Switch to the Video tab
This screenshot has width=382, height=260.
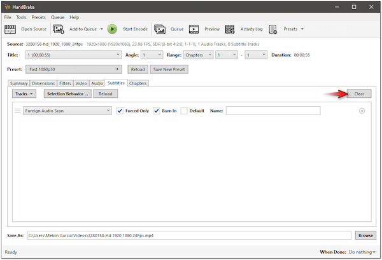click(x=81, y=83)
